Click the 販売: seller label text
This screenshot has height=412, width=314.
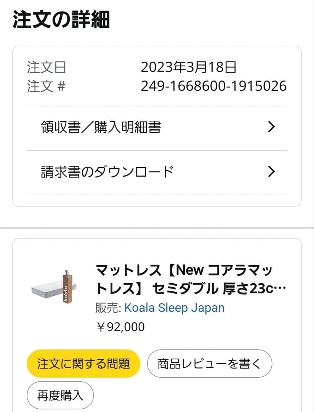point(108,308)
